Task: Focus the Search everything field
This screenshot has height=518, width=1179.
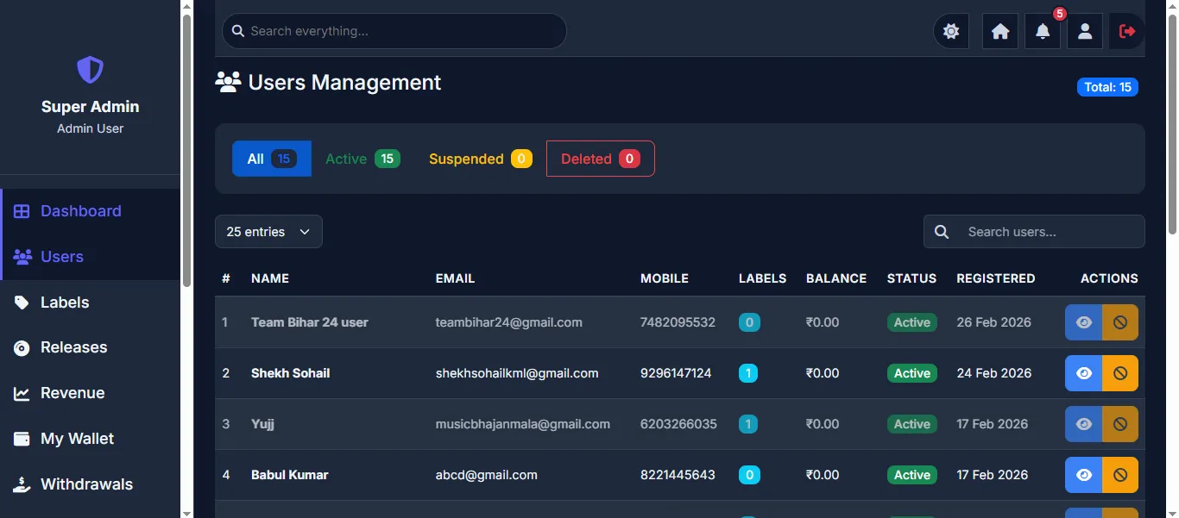Action: pos(394,31)
